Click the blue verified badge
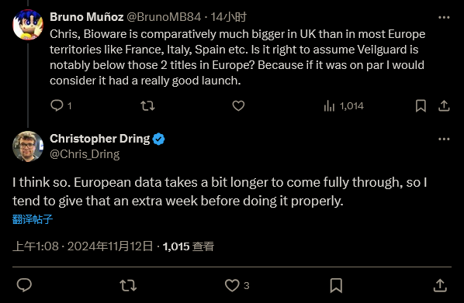This screenshot has height=303, width=464. pos(159,139)
